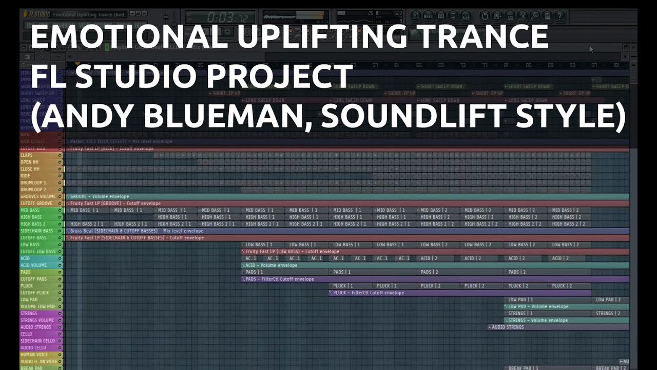Toggle mute on STRINGS track

pyautogui.click(x=60, y=313)
